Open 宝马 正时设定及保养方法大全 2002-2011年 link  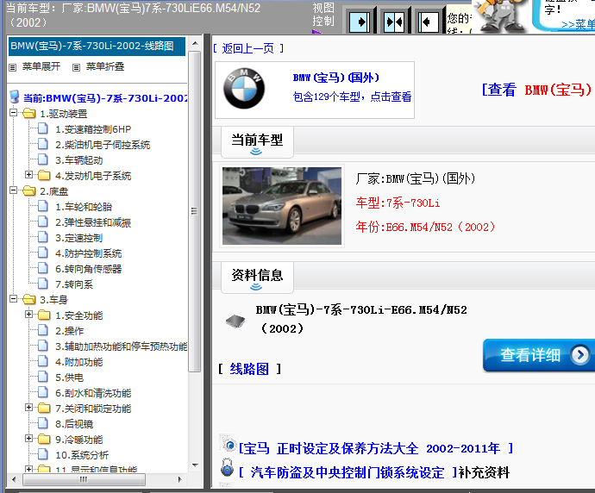click(x=376, y=449)
